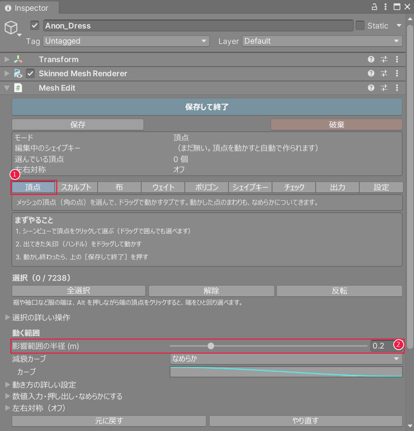Open Skinned Mesh Renderer preset icon
Viewport: 414px width, 431px height.
point(384,73)
